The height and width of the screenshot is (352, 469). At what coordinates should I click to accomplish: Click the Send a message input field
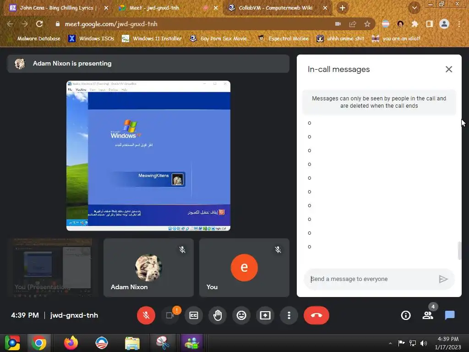[371, 279]
